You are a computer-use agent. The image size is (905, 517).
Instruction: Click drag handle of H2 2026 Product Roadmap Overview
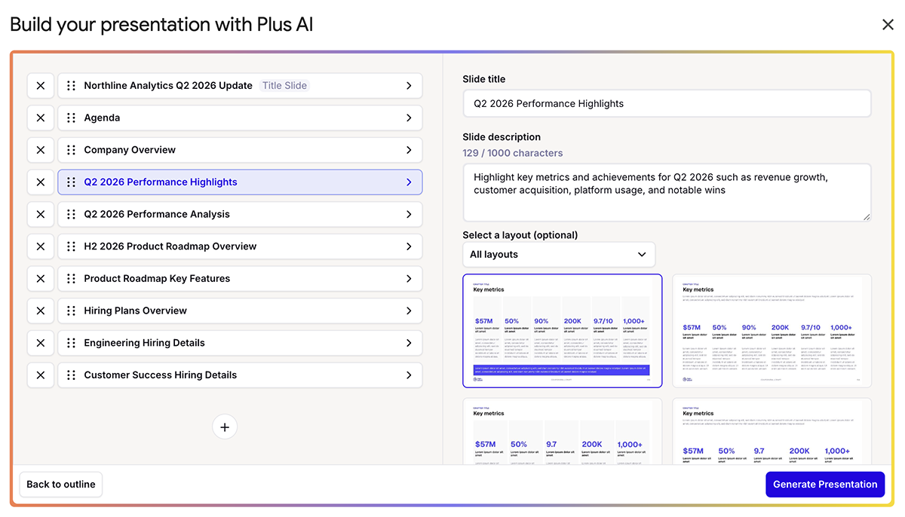[x=71, y=246]
